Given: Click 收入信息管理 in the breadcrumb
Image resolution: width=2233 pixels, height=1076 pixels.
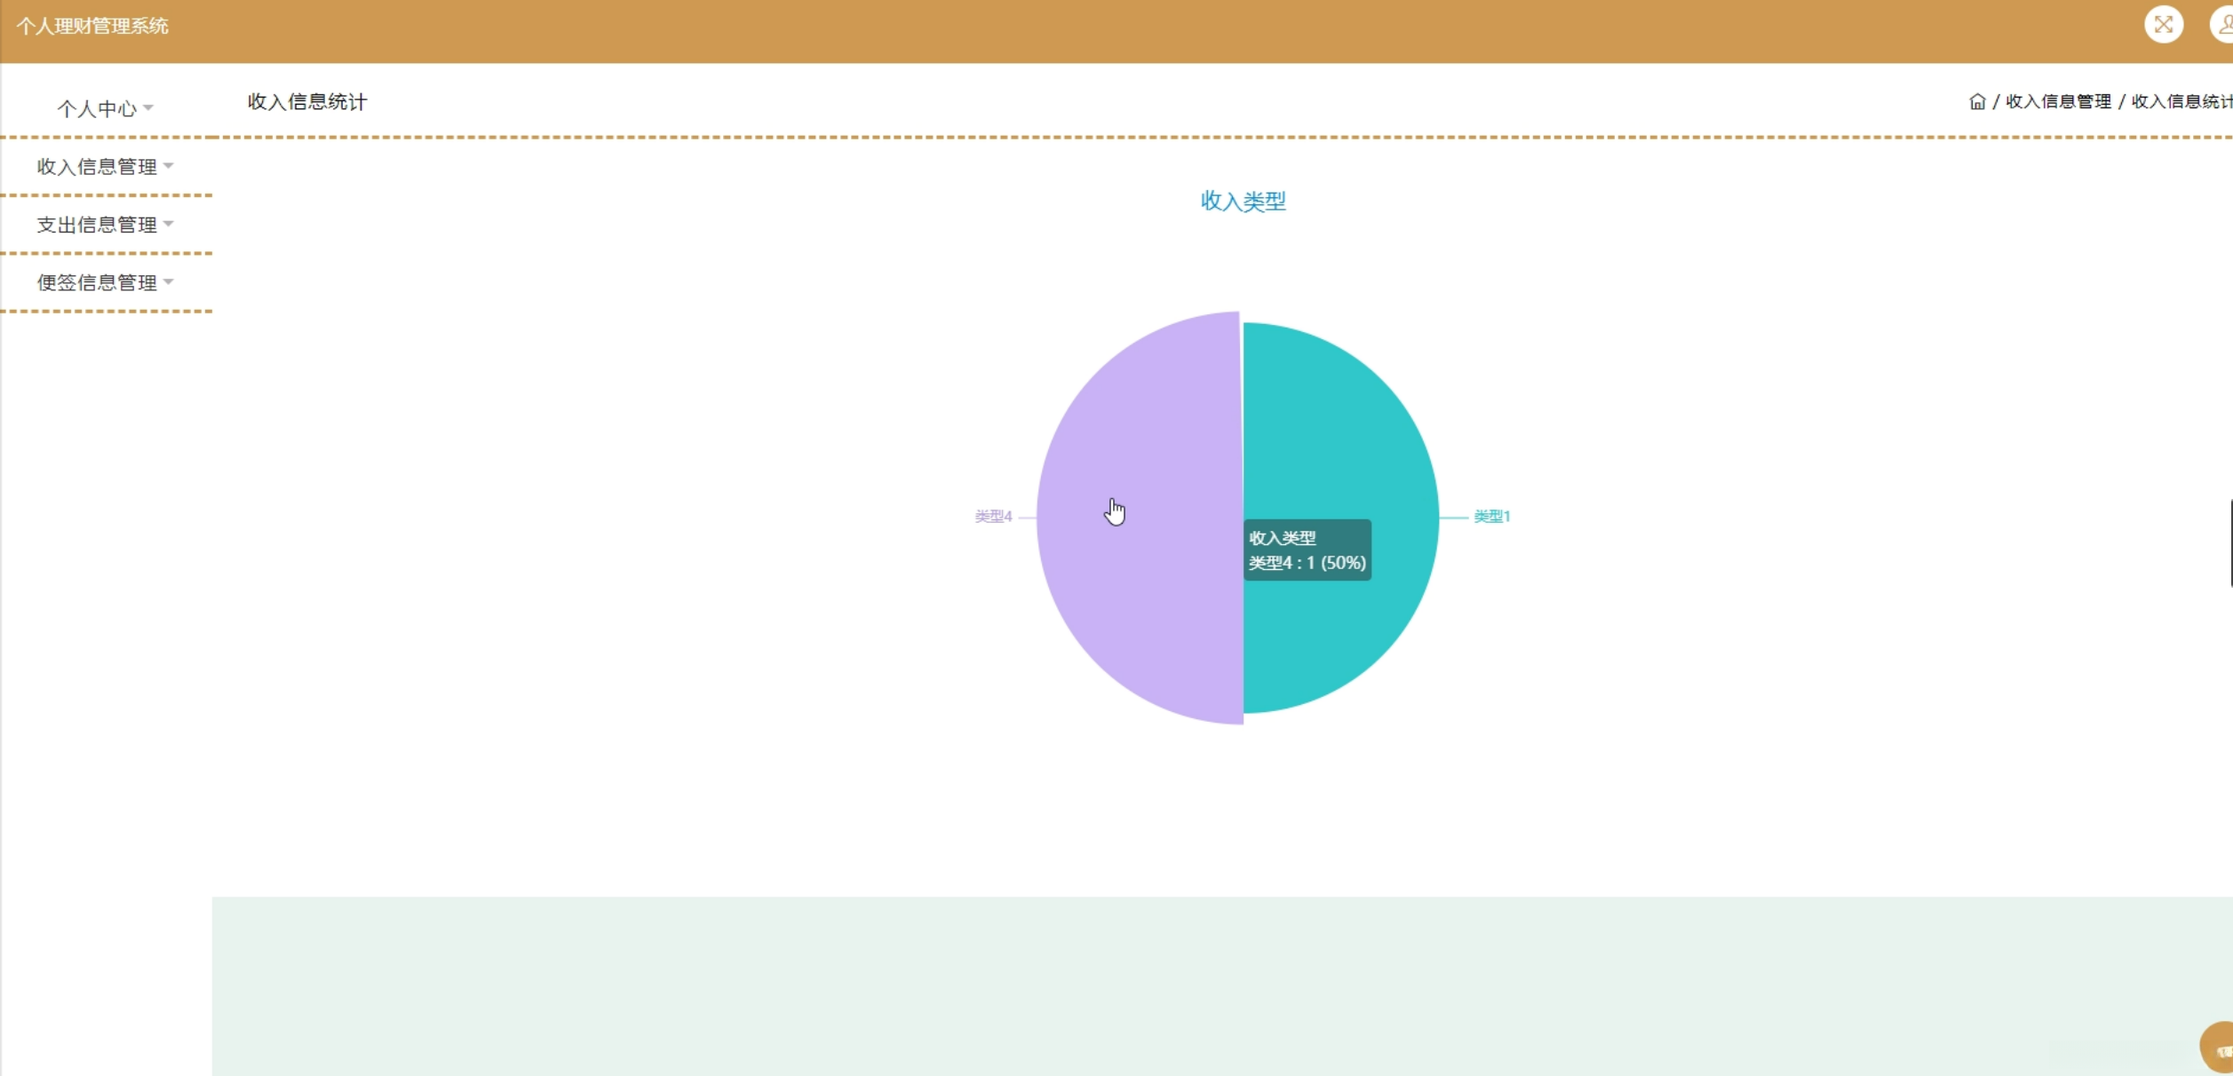Looking at the screenshot, I should tap(2058, 102).
